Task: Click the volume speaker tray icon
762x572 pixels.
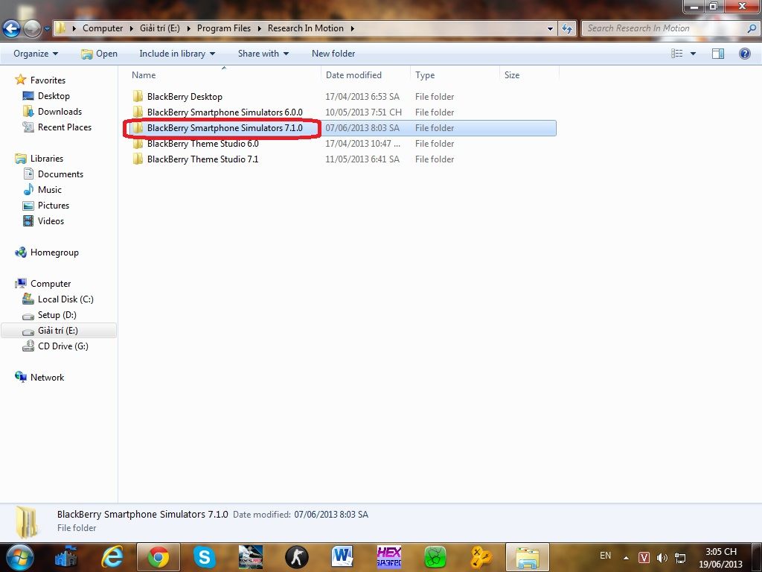Action: click(x=662, y=558)
